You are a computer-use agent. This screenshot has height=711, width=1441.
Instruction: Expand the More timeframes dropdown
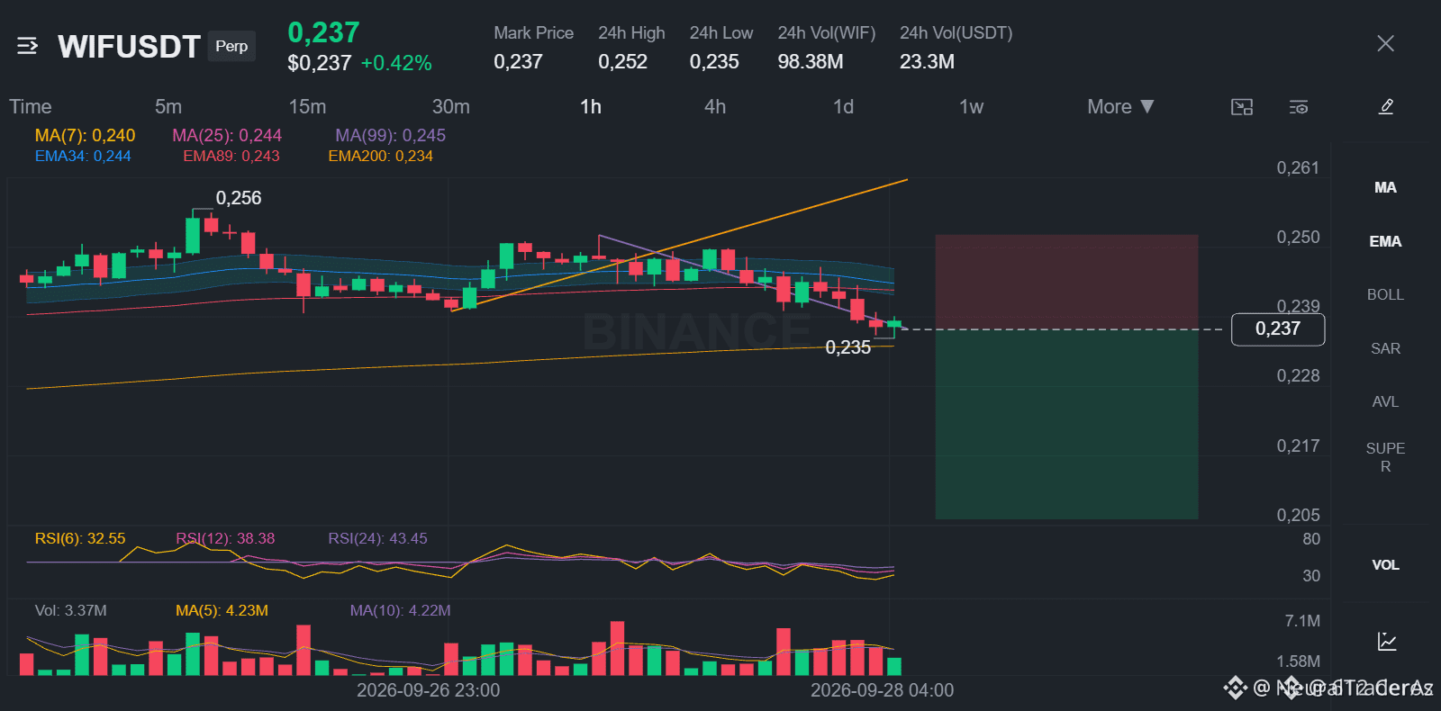coord(1120,106)
